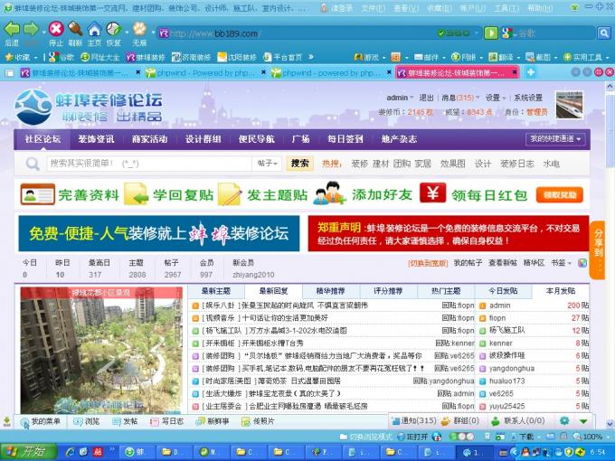Click the red stop button icon
The width and height of the screenshot is (615, 461).
coord(56,29)
